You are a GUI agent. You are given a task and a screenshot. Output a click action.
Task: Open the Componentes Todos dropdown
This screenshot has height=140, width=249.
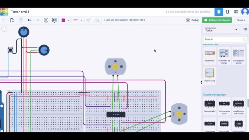tap(221, 29)
